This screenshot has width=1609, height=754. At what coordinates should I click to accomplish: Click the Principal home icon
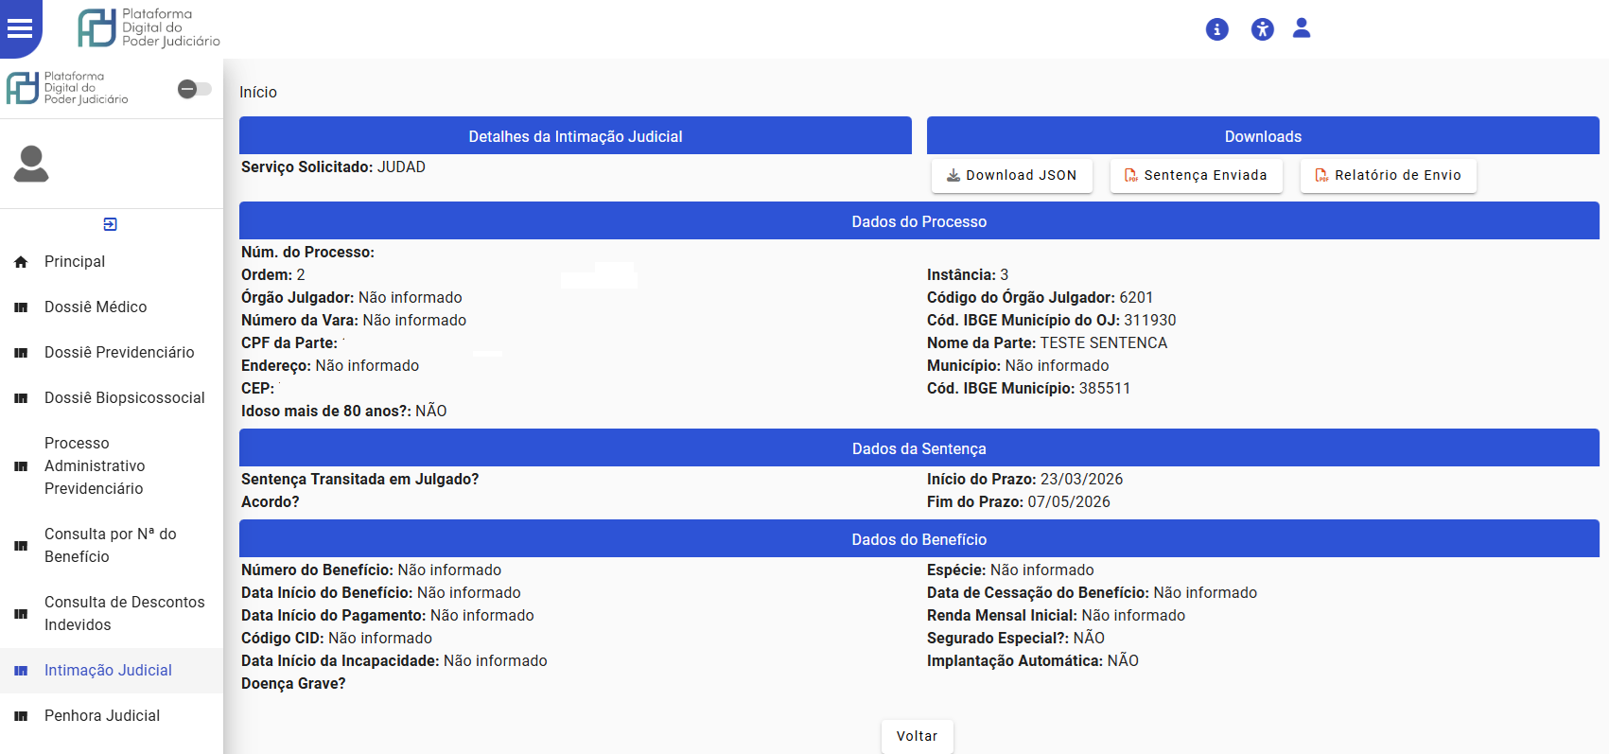(x=21, y=262)
